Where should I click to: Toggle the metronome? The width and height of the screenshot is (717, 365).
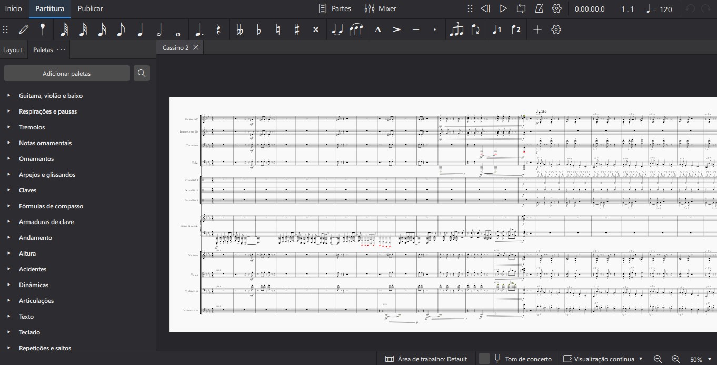click(x=539, y=8)
